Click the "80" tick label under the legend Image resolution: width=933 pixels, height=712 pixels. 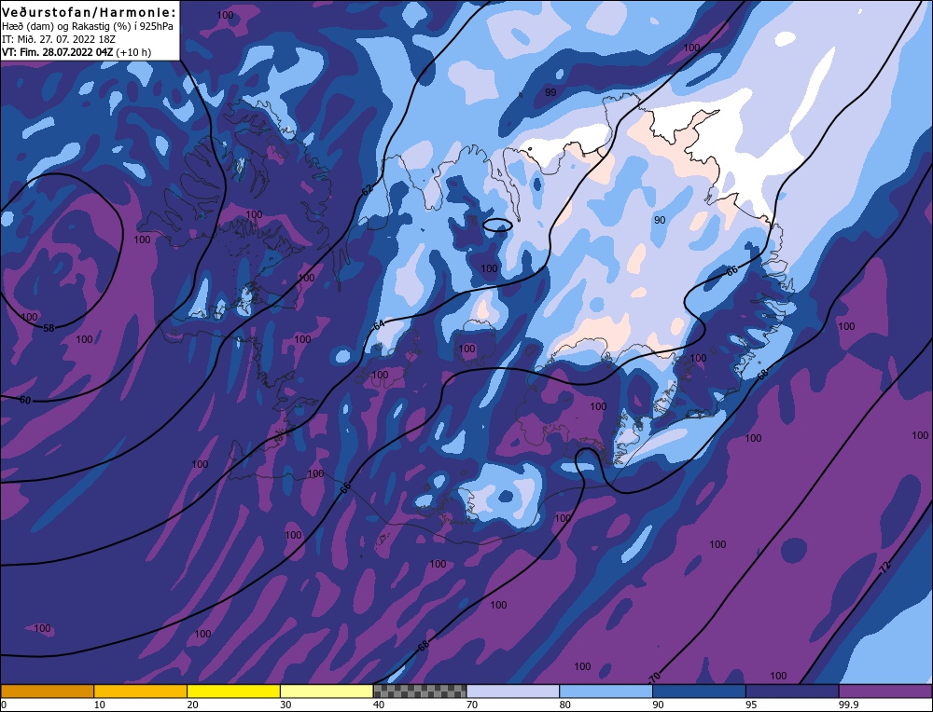pos(564,705)
